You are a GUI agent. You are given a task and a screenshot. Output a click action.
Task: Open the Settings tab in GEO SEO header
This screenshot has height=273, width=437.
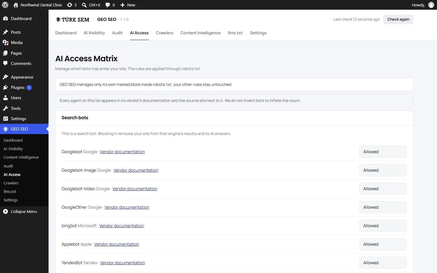258,33
